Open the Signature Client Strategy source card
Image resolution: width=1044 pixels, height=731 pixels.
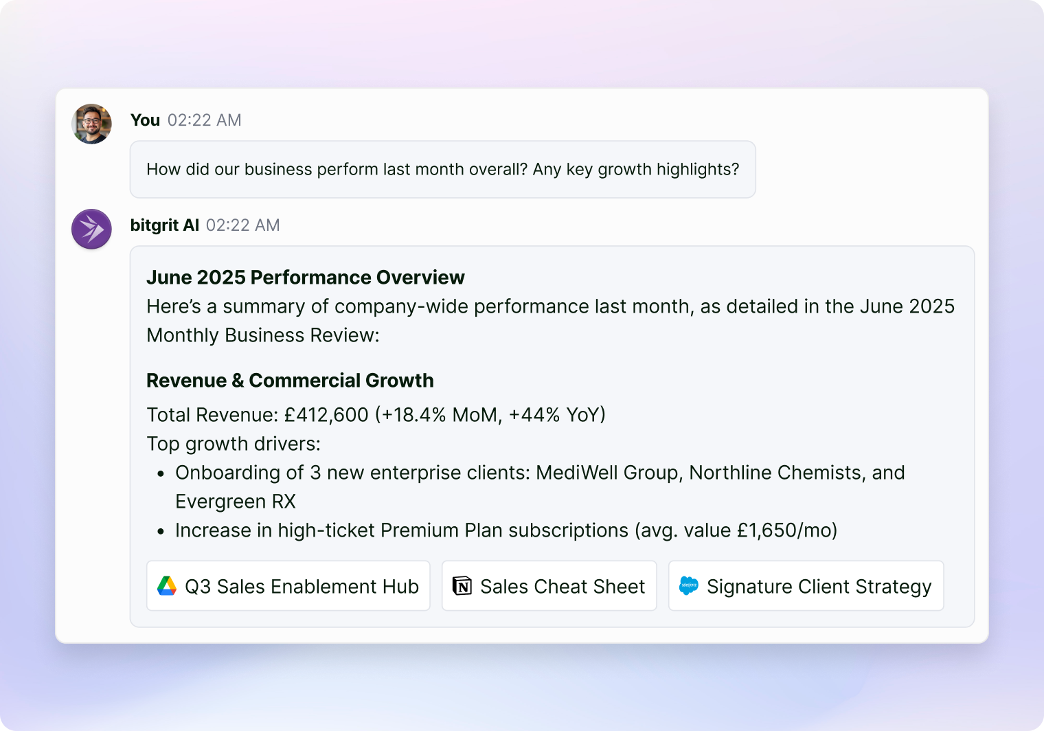point(806,586)
